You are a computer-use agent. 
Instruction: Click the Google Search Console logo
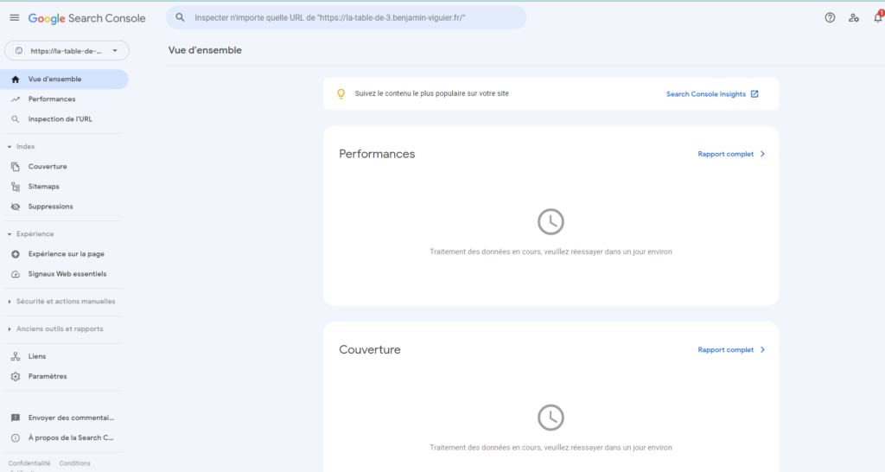tap(86, 18)
